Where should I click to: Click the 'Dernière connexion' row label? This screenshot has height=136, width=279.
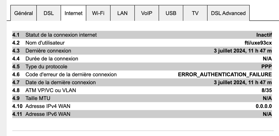(48, 51)
